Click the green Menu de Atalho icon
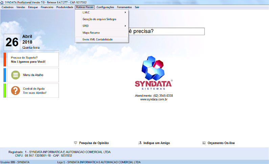 [16, 75]
